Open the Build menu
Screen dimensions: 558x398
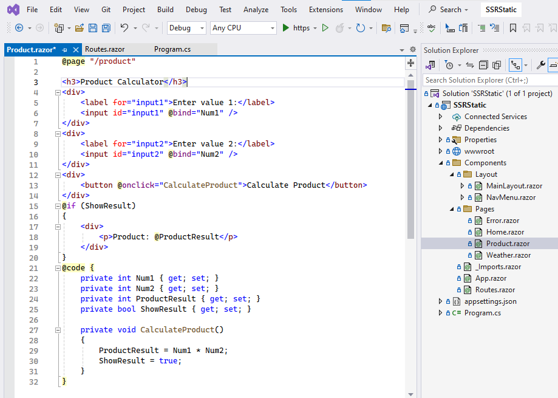165,10
